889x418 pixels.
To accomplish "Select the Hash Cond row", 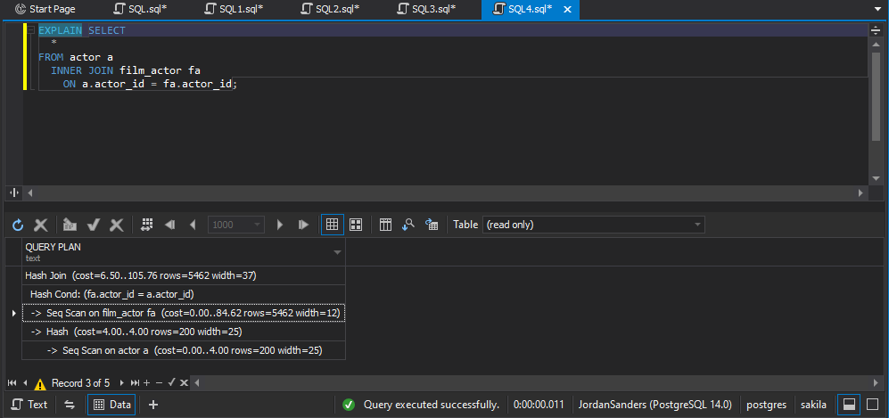I will pos(183,294).
